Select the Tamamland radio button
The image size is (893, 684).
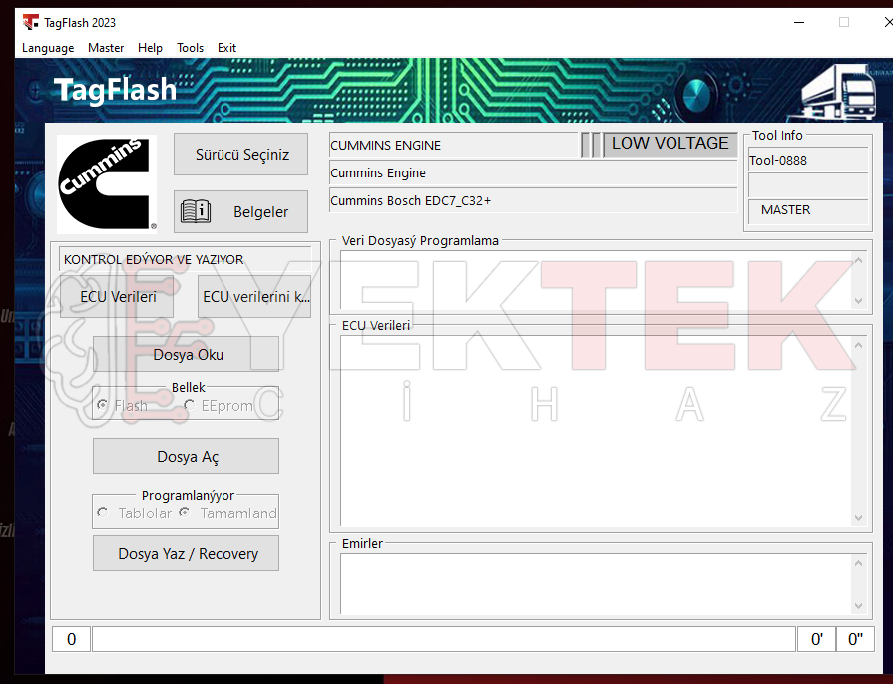click(x=185, y=513)
